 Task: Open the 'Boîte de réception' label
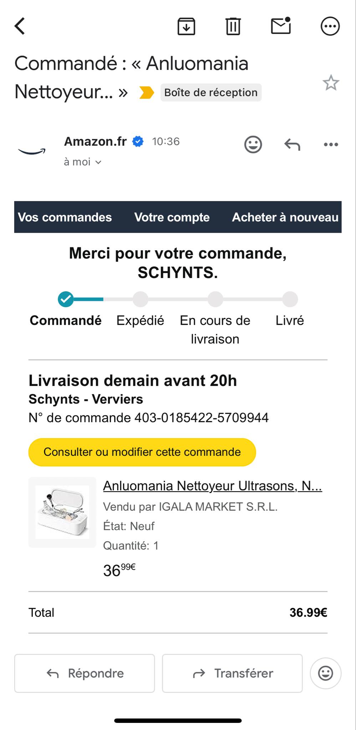211,93
